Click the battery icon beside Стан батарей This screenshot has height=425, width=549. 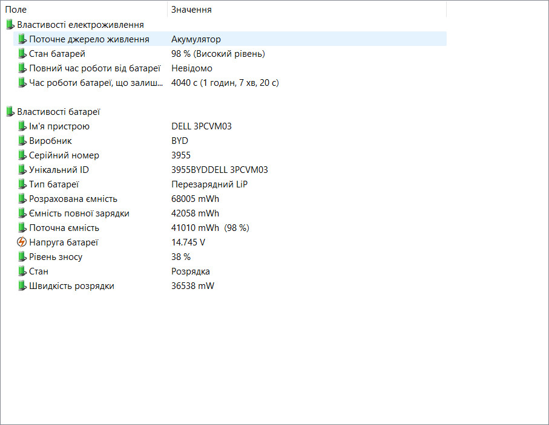click(x=22, y=54)
